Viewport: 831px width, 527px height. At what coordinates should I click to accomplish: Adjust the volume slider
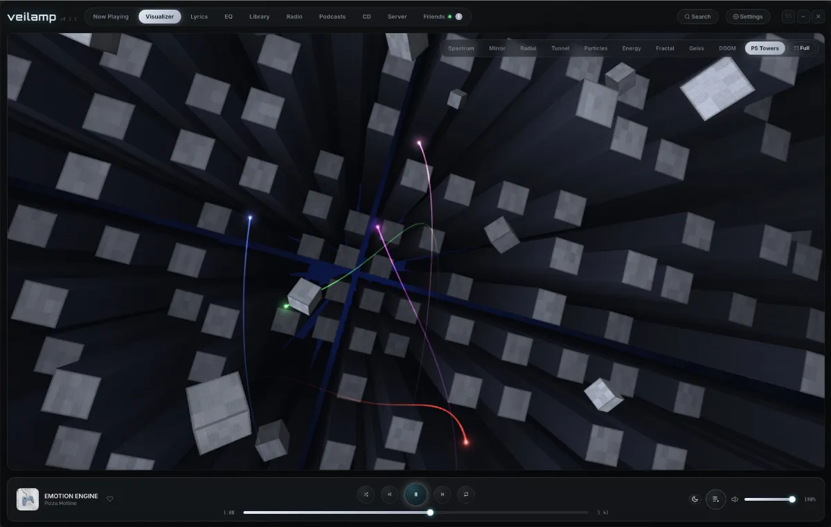(x=769, y=499)
